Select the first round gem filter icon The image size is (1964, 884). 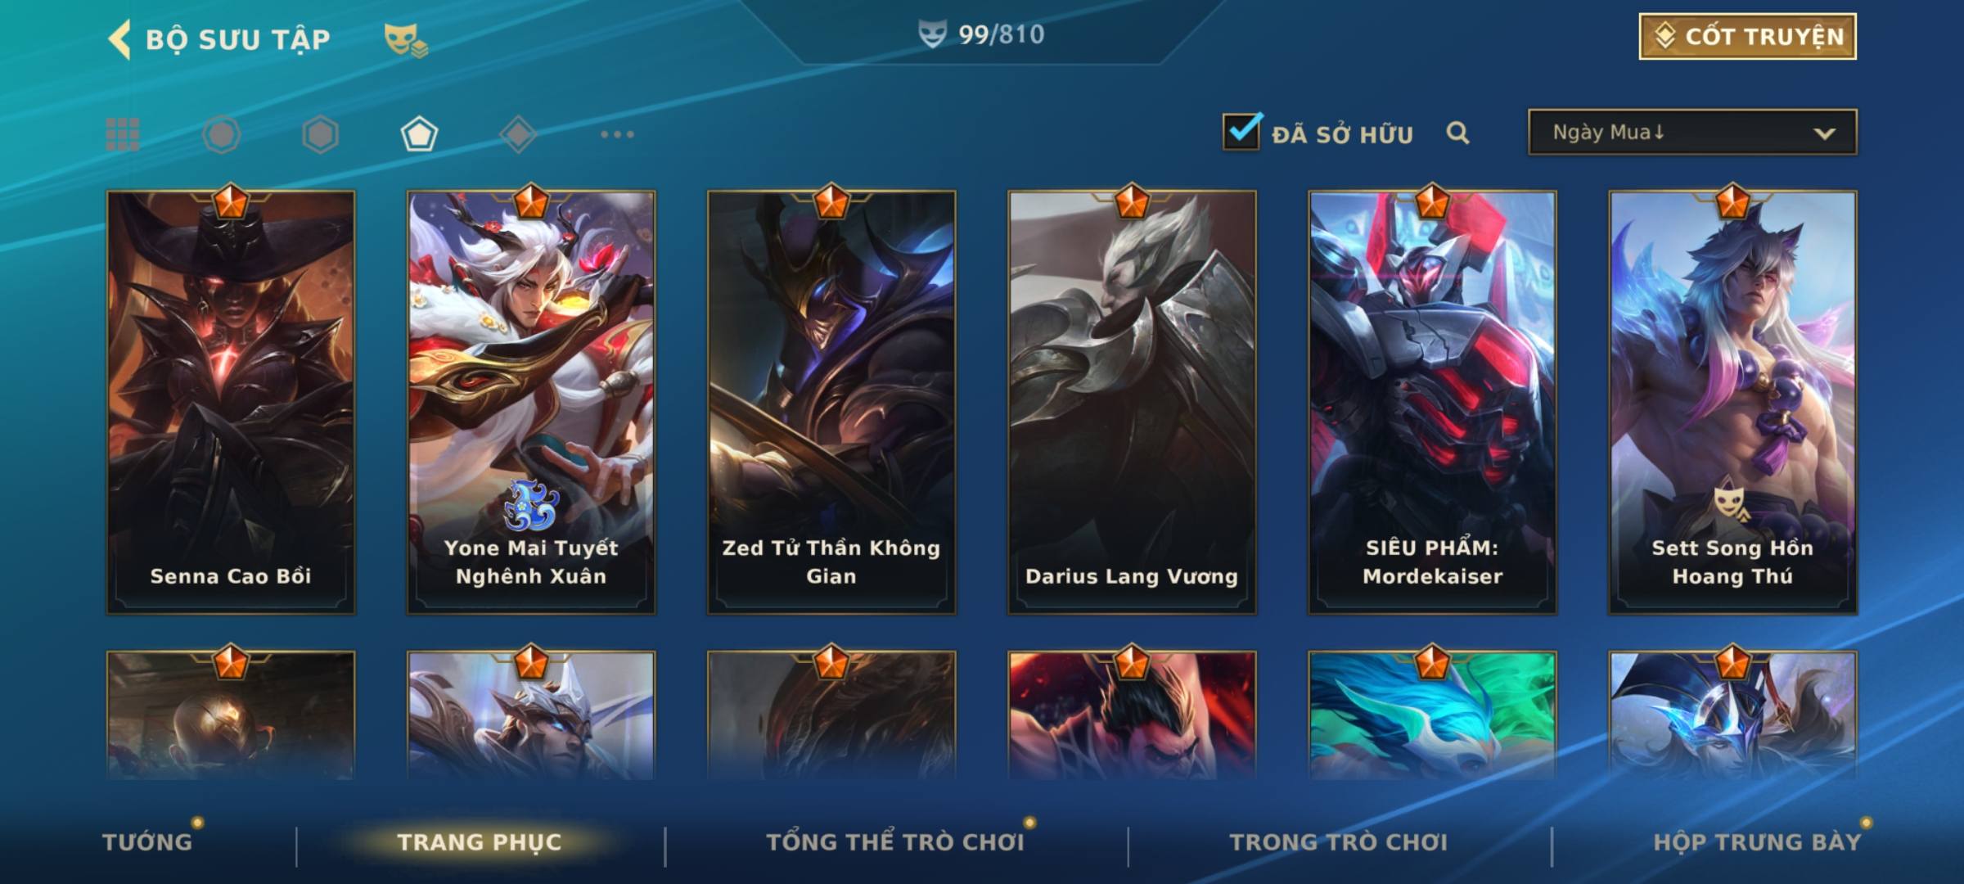222,134
